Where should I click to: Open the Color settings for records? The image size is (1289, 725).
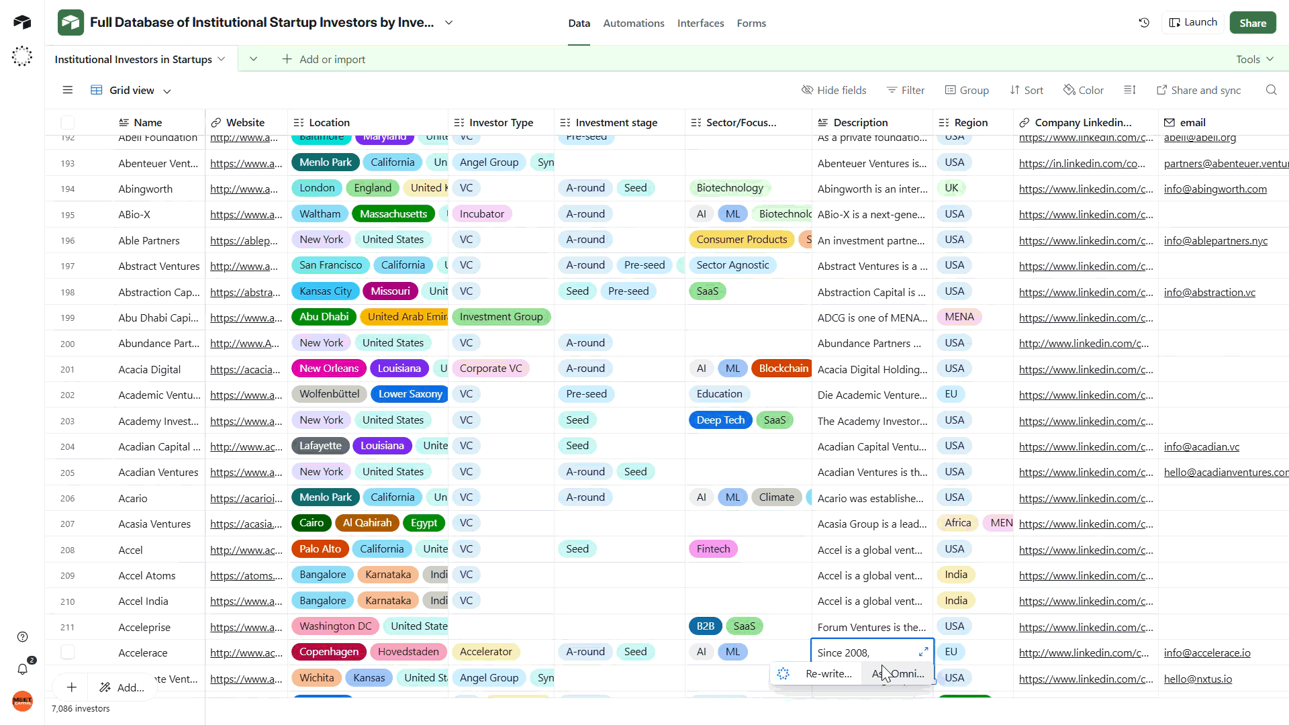[1083, 89]
